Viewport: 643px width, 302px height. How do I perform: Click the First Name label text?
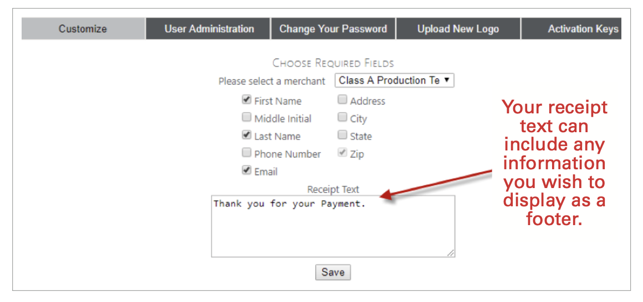point(278,101)
